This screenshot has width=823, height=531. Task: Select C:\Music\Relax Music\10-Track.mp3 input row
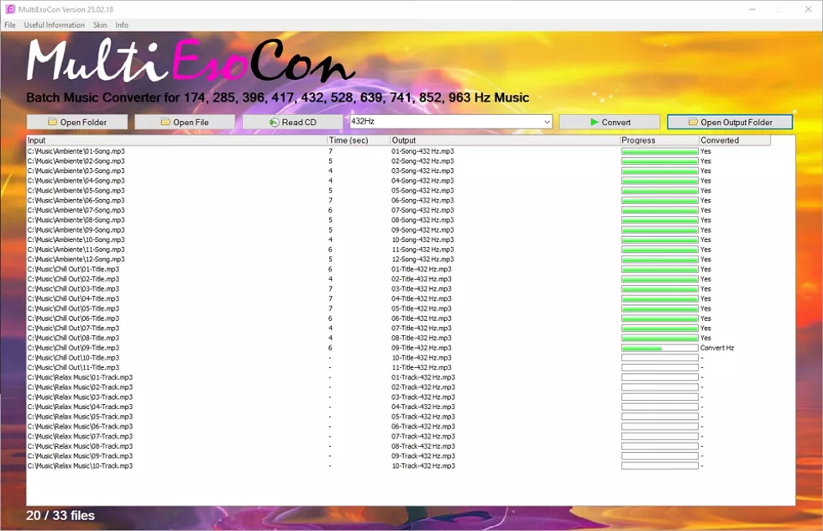81,465
